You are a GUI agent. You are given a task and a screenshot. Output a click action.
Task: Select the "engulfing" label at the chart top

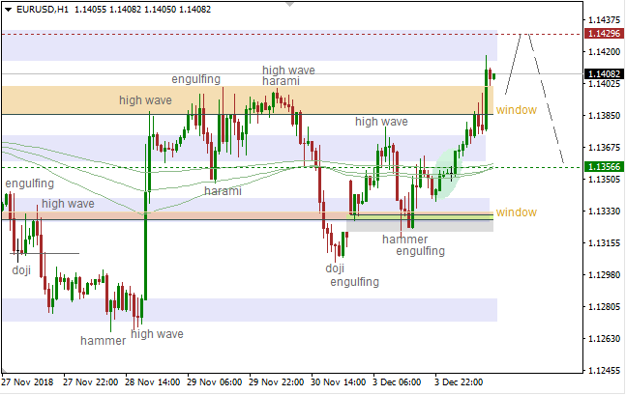pyautogui.click(x=196, y=79)
